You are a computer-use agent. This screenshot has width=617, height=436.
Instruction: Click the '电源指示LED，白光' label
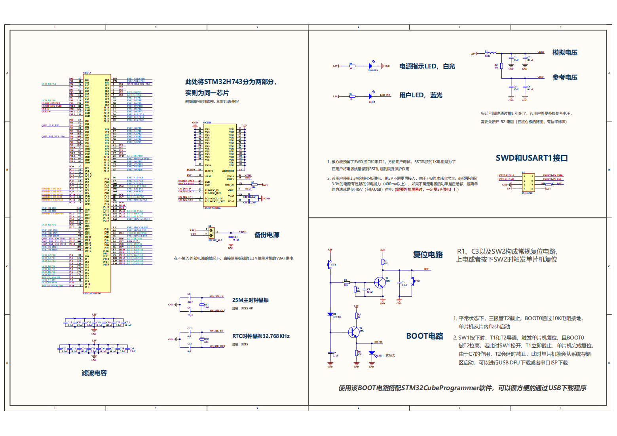coord(427,66)
